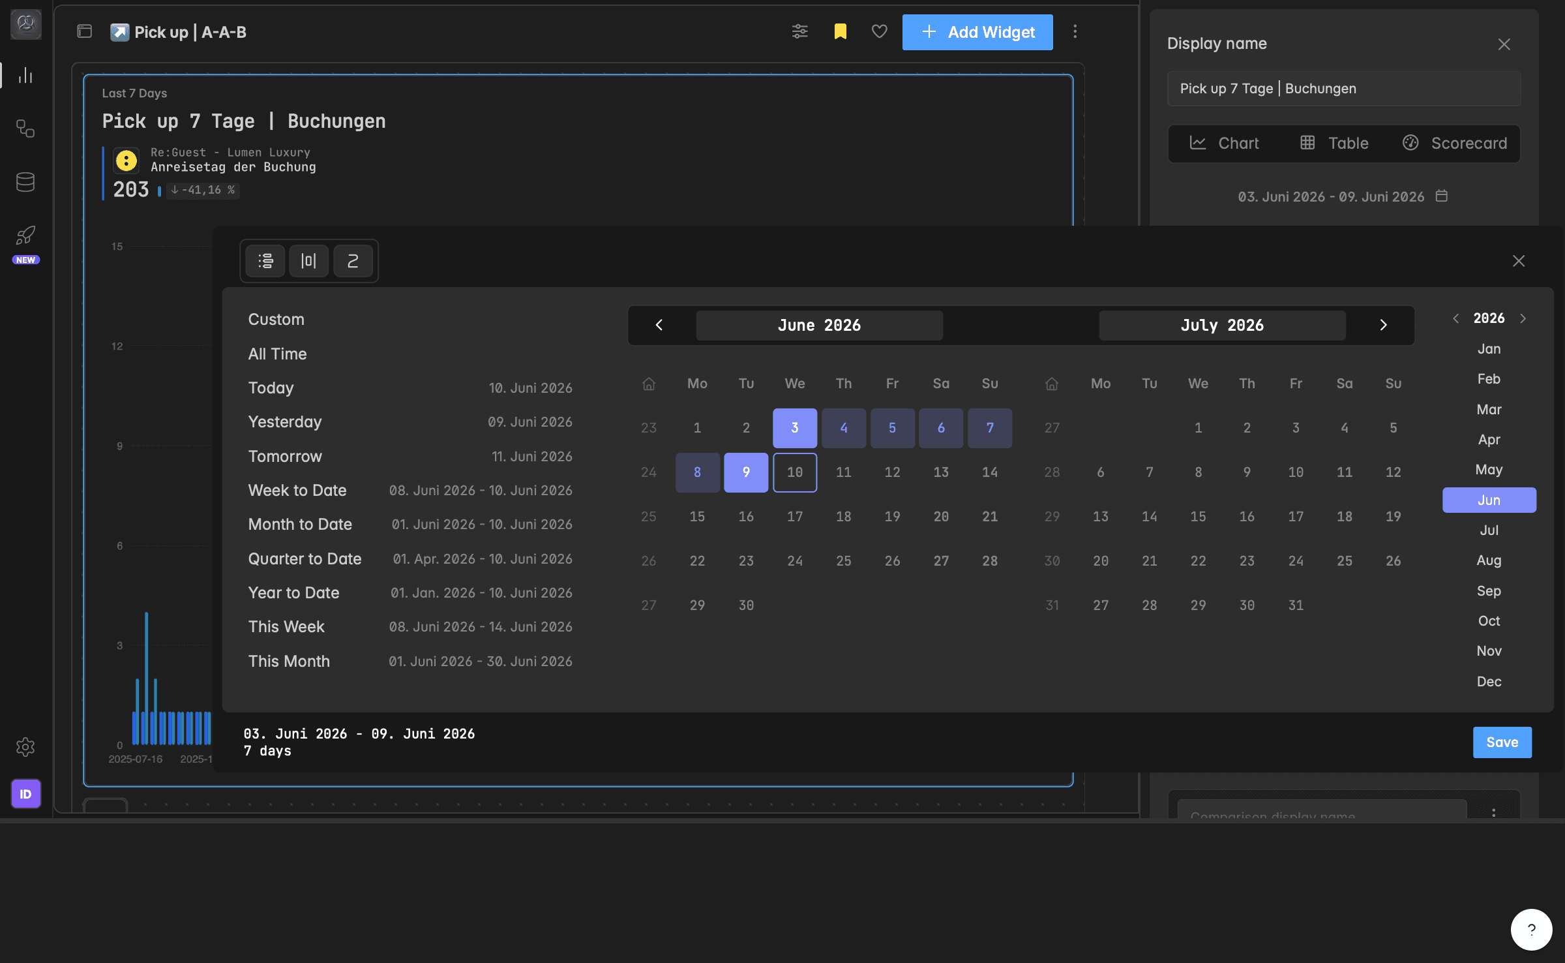The height and width of the screenshot is (963, 1565).
Task: Open the June 2026 month header
Action: click(x=819, y=325)
